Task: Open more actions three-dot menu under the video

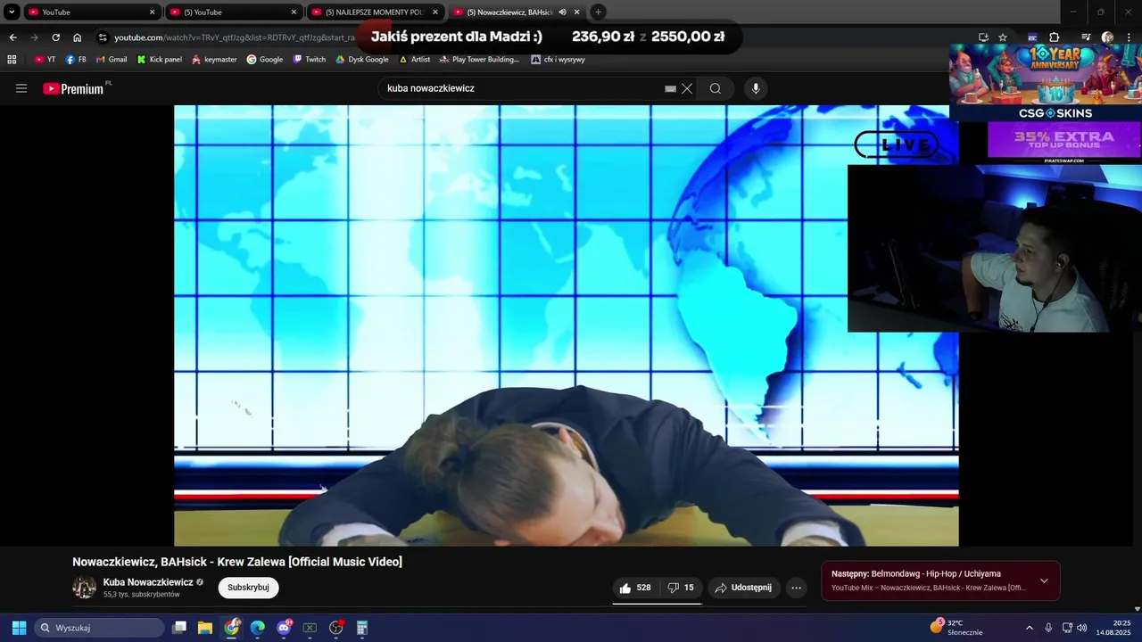Action: pyautogui.click(x=797, y=588)
